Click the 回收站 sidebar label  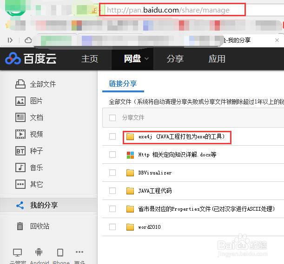(40, 226)
